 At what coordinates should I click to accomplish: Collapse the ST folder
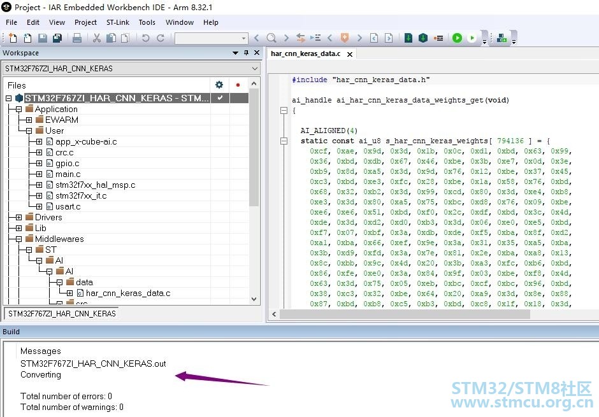click(x=29, y=250)
